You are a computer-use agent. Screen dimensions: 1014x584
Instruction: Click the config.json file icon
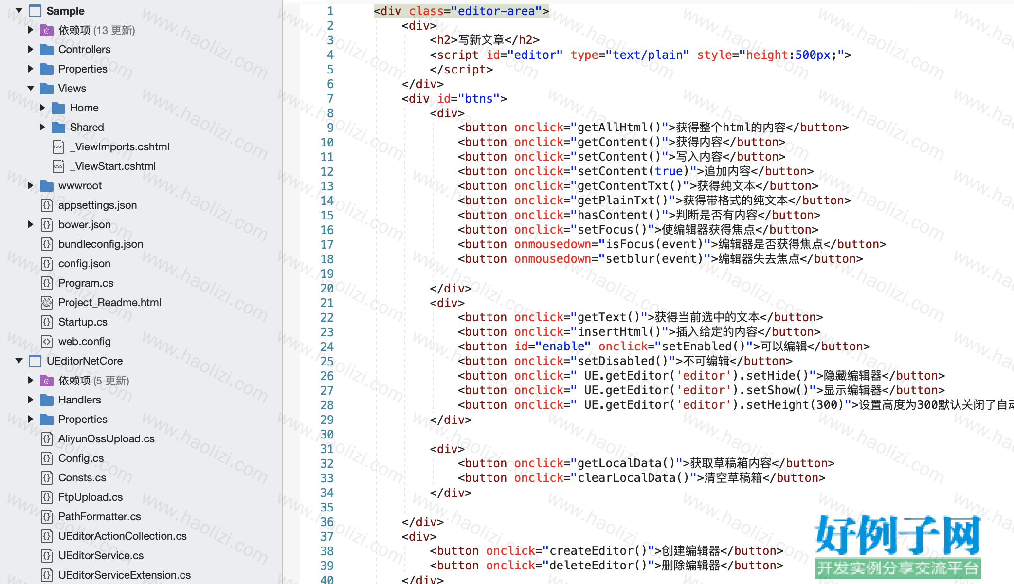[47, 263]
